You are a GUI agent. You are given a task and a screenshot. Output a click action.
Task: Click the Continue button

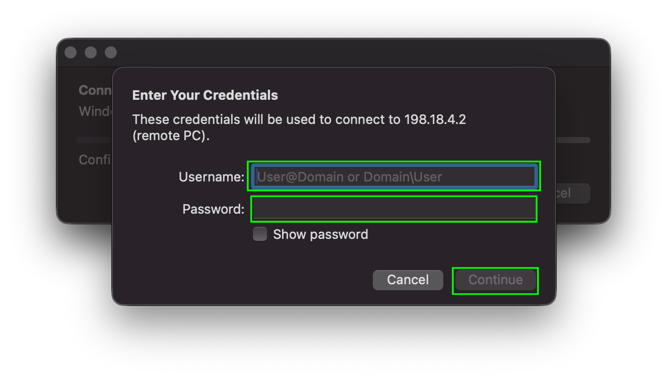[495, 280]
